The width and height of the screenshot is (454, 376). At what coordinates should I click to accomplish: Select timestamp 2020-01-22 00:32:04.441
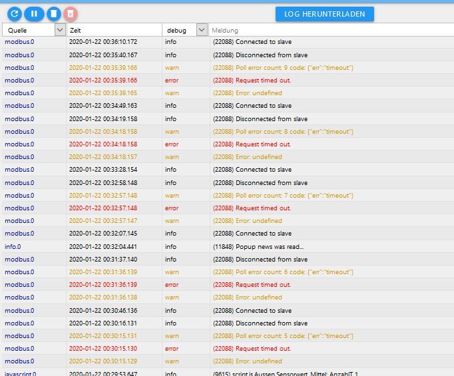(x=103, y=247)
